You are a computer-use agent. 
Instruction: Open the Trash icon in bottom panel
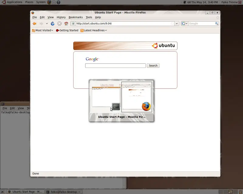point(240,192)
